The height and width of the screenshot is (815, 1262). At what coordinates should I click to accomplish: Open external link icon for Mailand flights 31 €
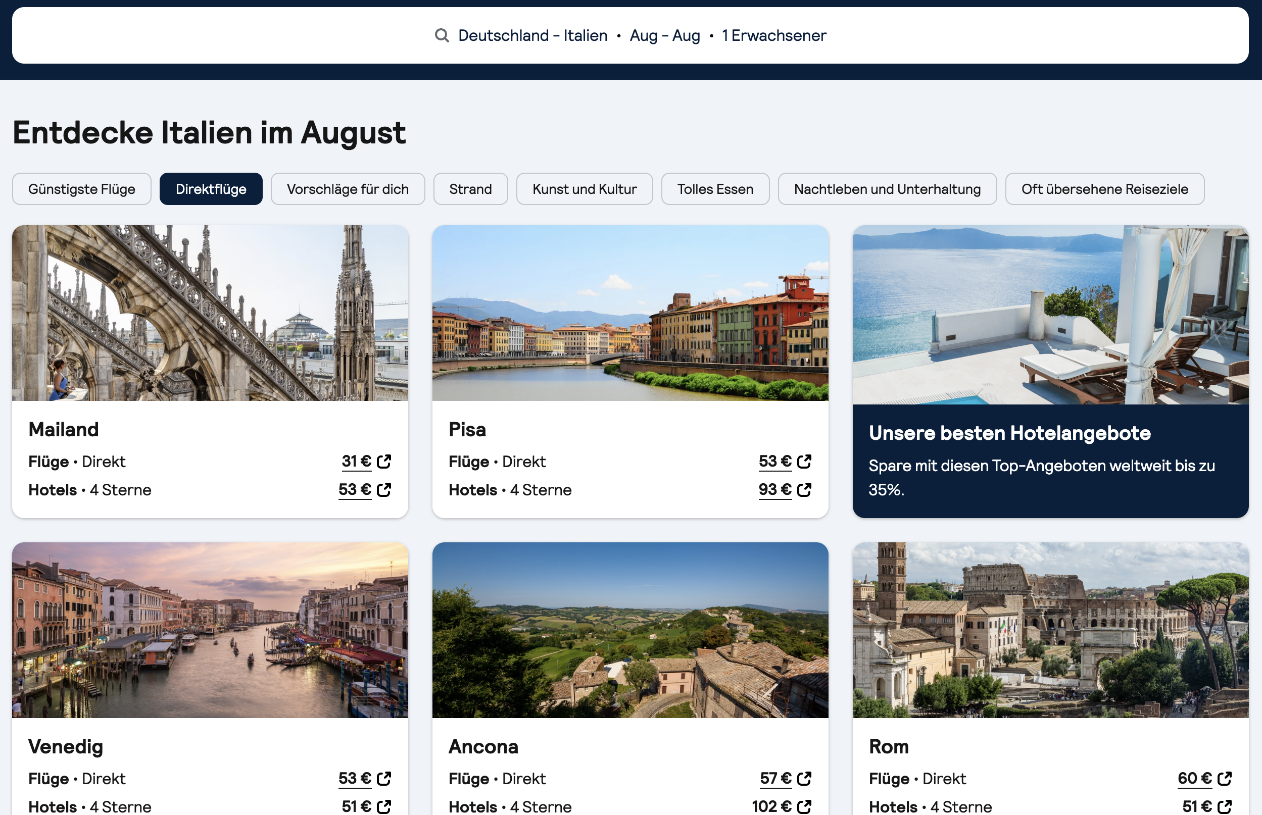[x=384, y=462]
